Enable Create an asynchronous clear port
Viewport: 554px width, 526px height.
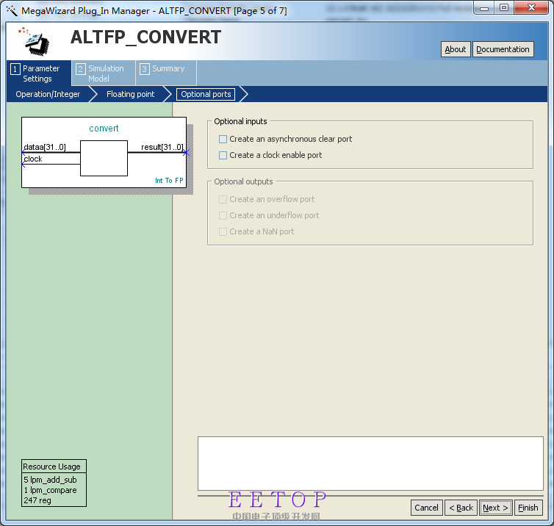click(x=223, y=139)
